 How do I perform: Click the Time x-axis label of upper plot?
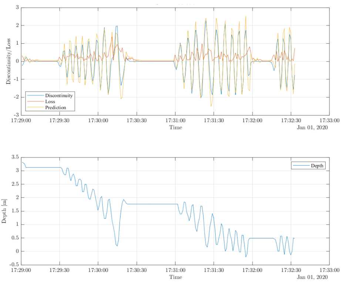(175, 127)
